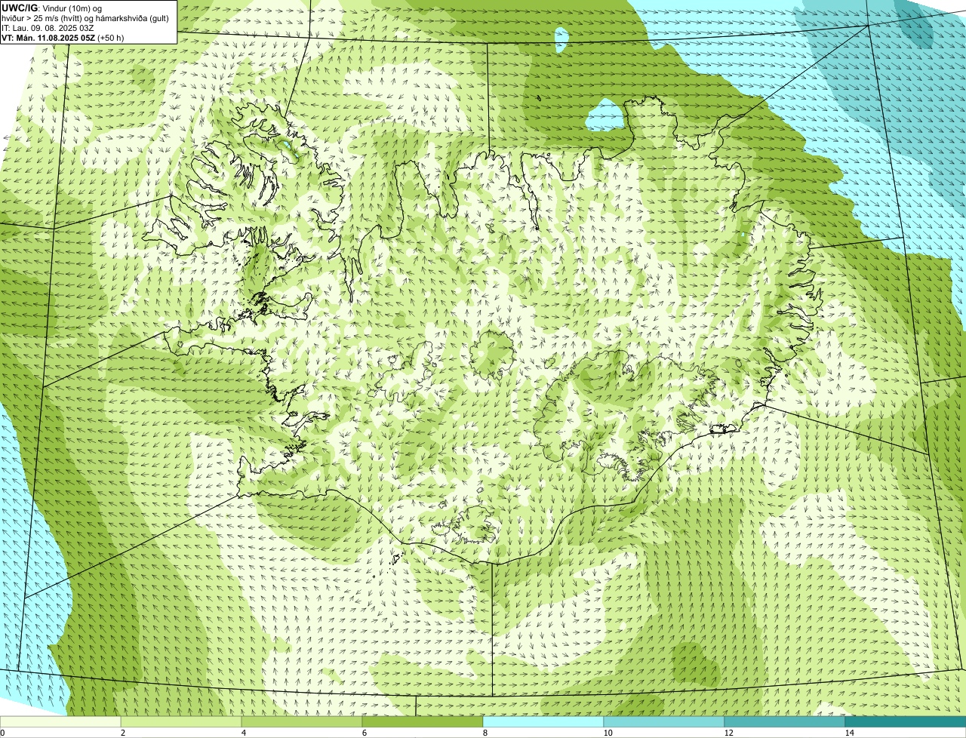Click the "VT: Mán. 11.08.2025 05Z (+50 h)" line

click(63, 38)
